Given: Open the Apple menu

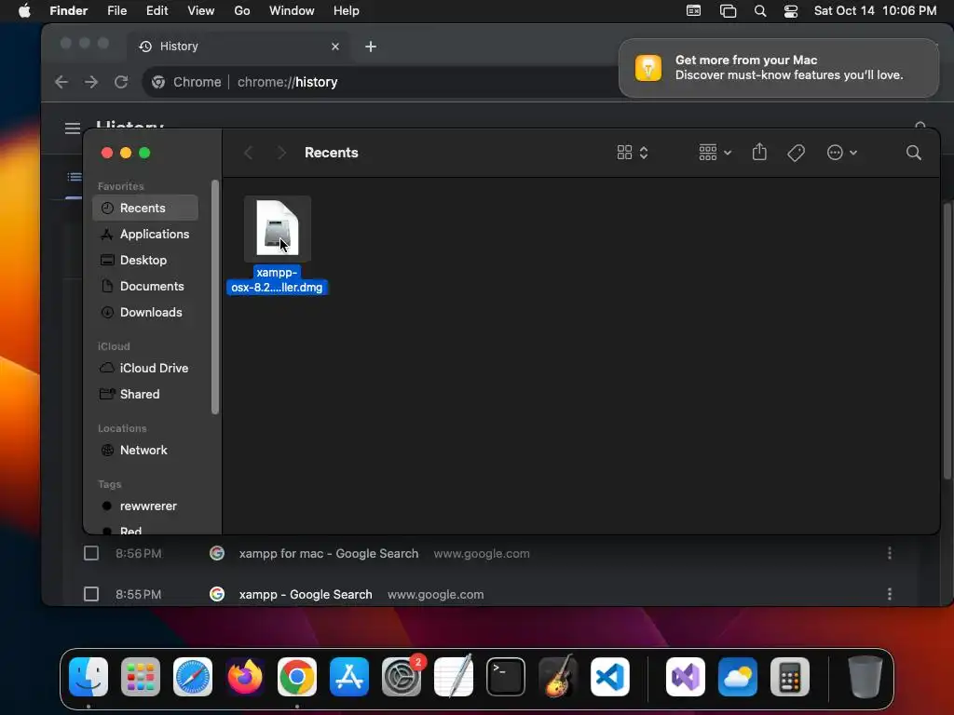Looking at the screenshot, I should click(24, 10).
